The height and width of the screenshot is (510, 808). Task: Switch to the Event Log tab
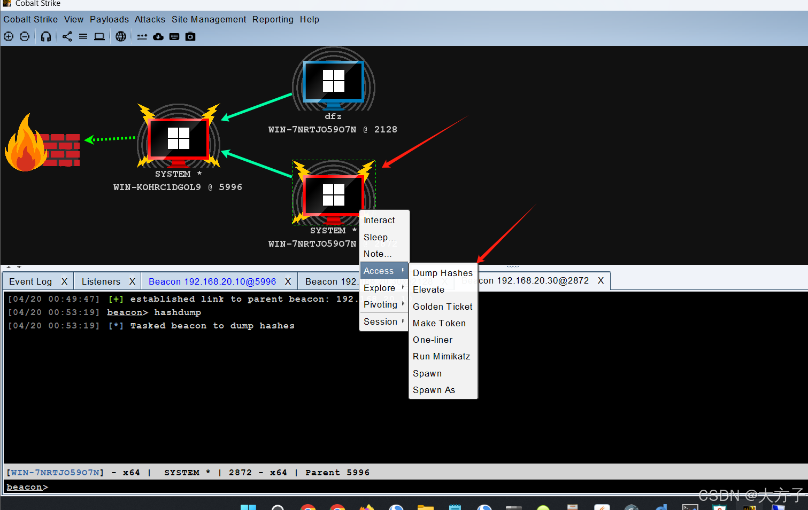[30, 281]
